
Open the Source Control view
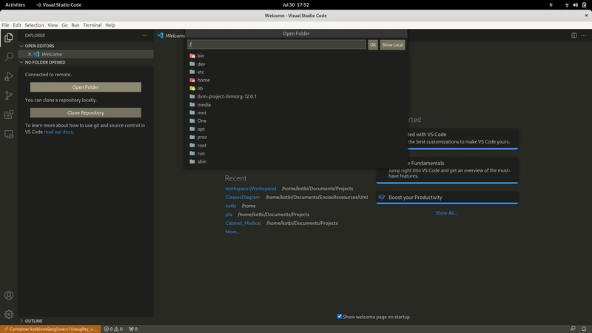9,95
